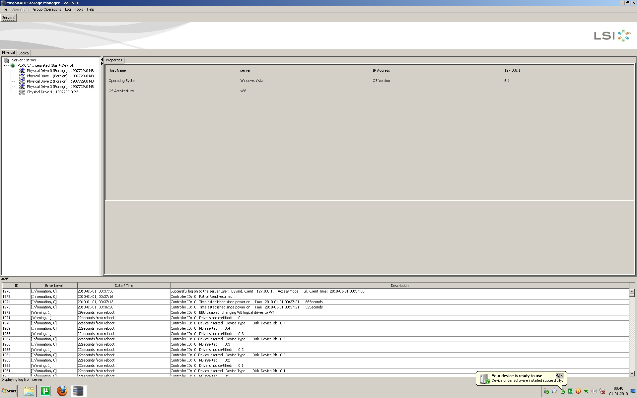Select the Properties tab
The image size is (637, 398).
pyautogui.click(x=114, y=60)
